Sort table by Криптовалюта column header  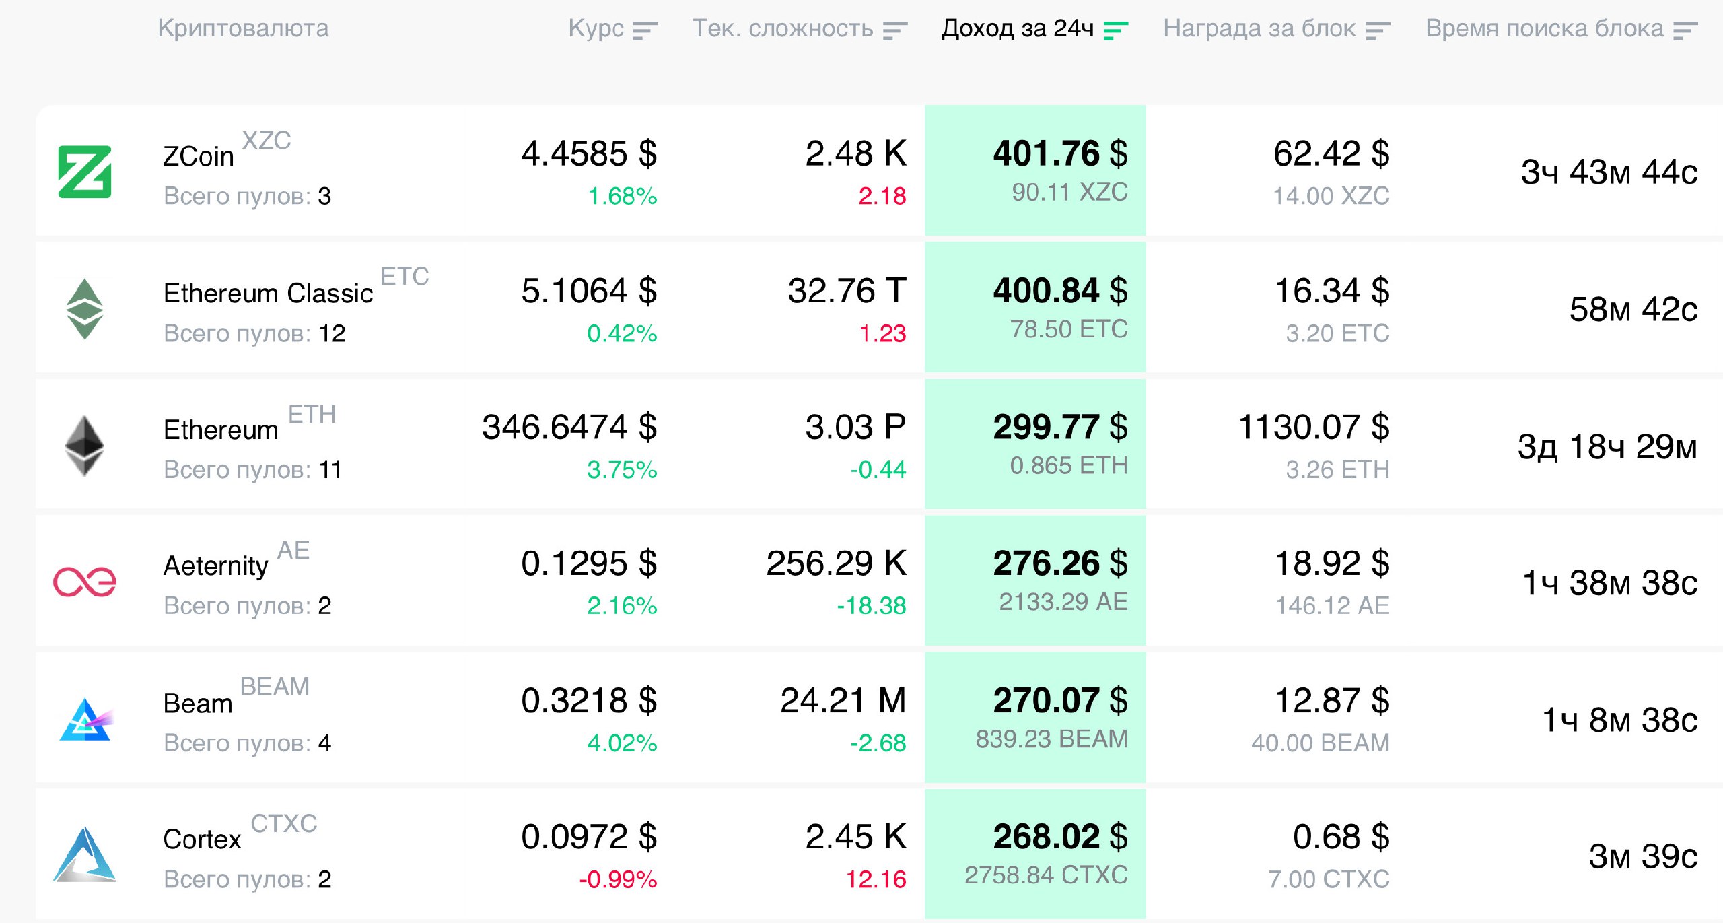point(243,28)
